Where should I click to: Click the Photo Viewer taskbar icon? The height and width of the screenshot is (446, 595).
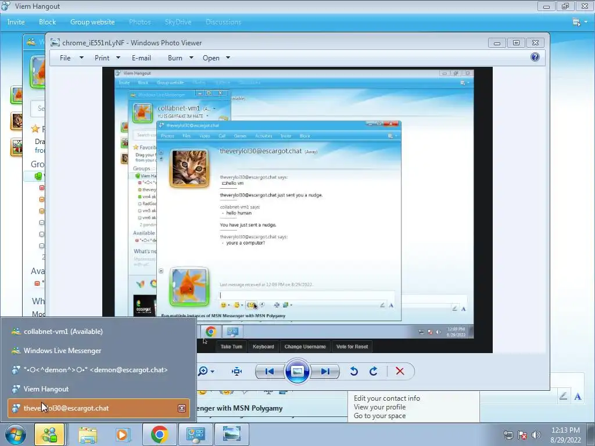coord(231,434)
